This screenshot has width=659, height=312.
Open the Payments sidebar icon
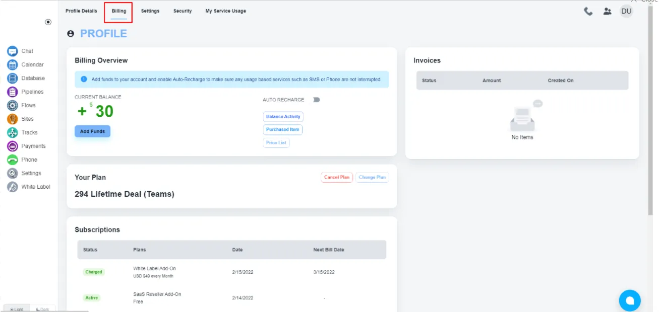pos(13,146)
